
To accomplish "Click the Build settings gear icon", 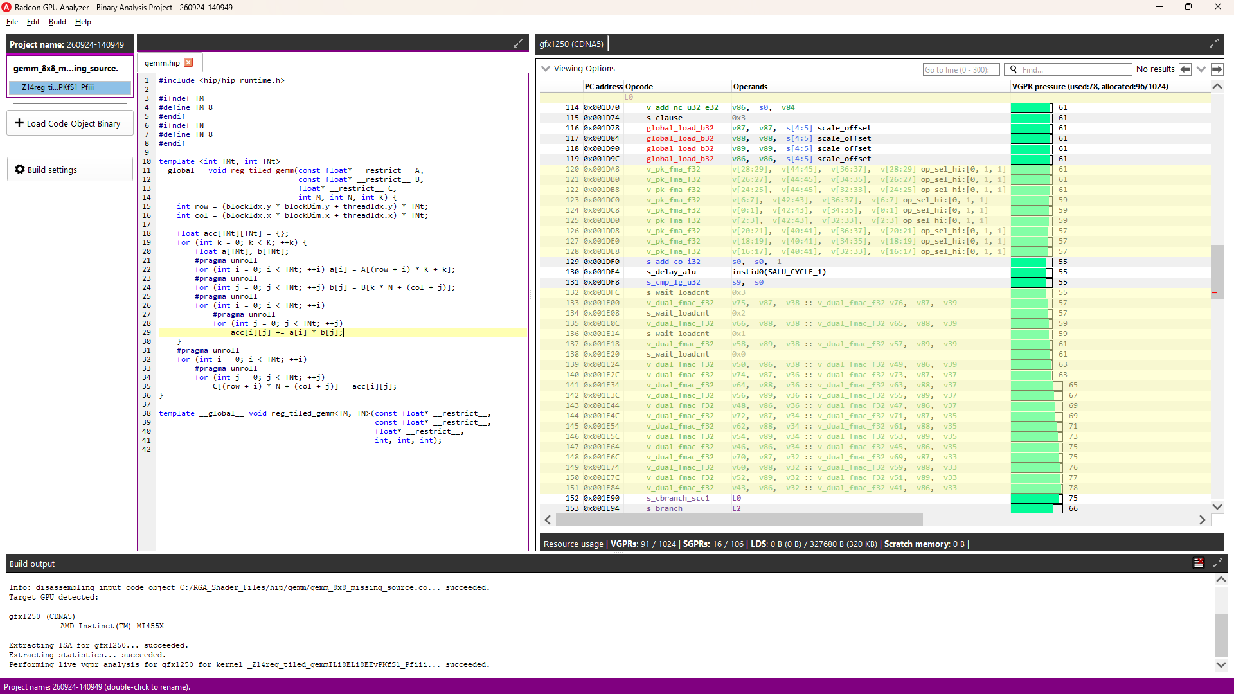I will [x=20, y=169].
